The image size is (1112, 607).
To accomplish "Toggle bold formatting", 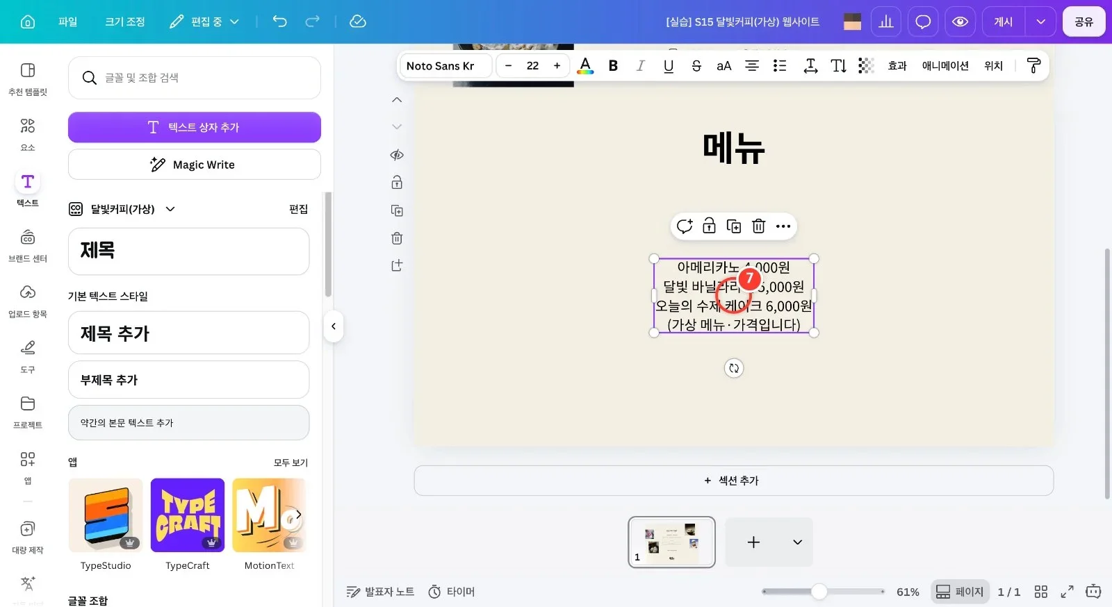I will (613, 66).
